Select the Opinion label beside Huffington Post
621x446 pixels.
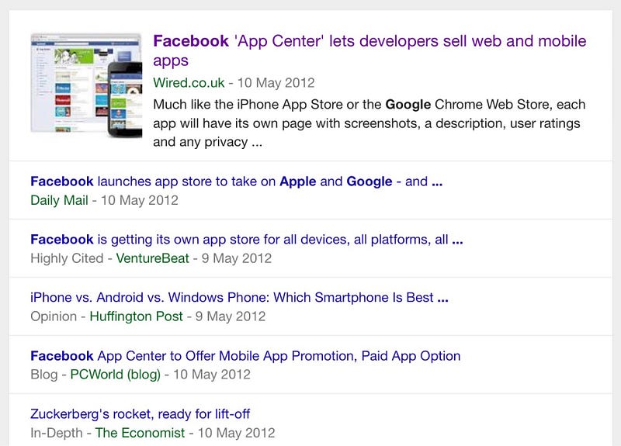tap(54, 316)
